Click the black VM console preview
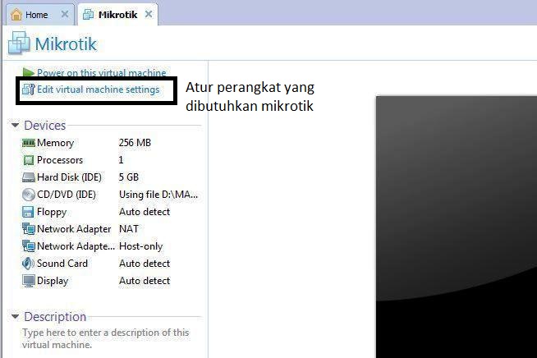Viewport: 537px width, 358px height. (457, 227)
